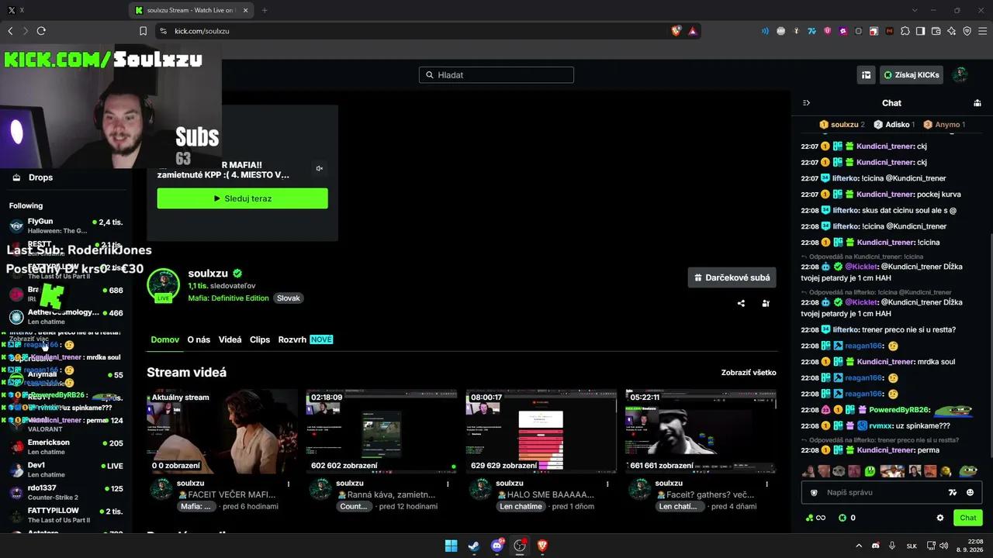The height and width of the screenshot is (558, 993).
Task: Click the icon right of the share icon
Action: click(x=766, y=303)
